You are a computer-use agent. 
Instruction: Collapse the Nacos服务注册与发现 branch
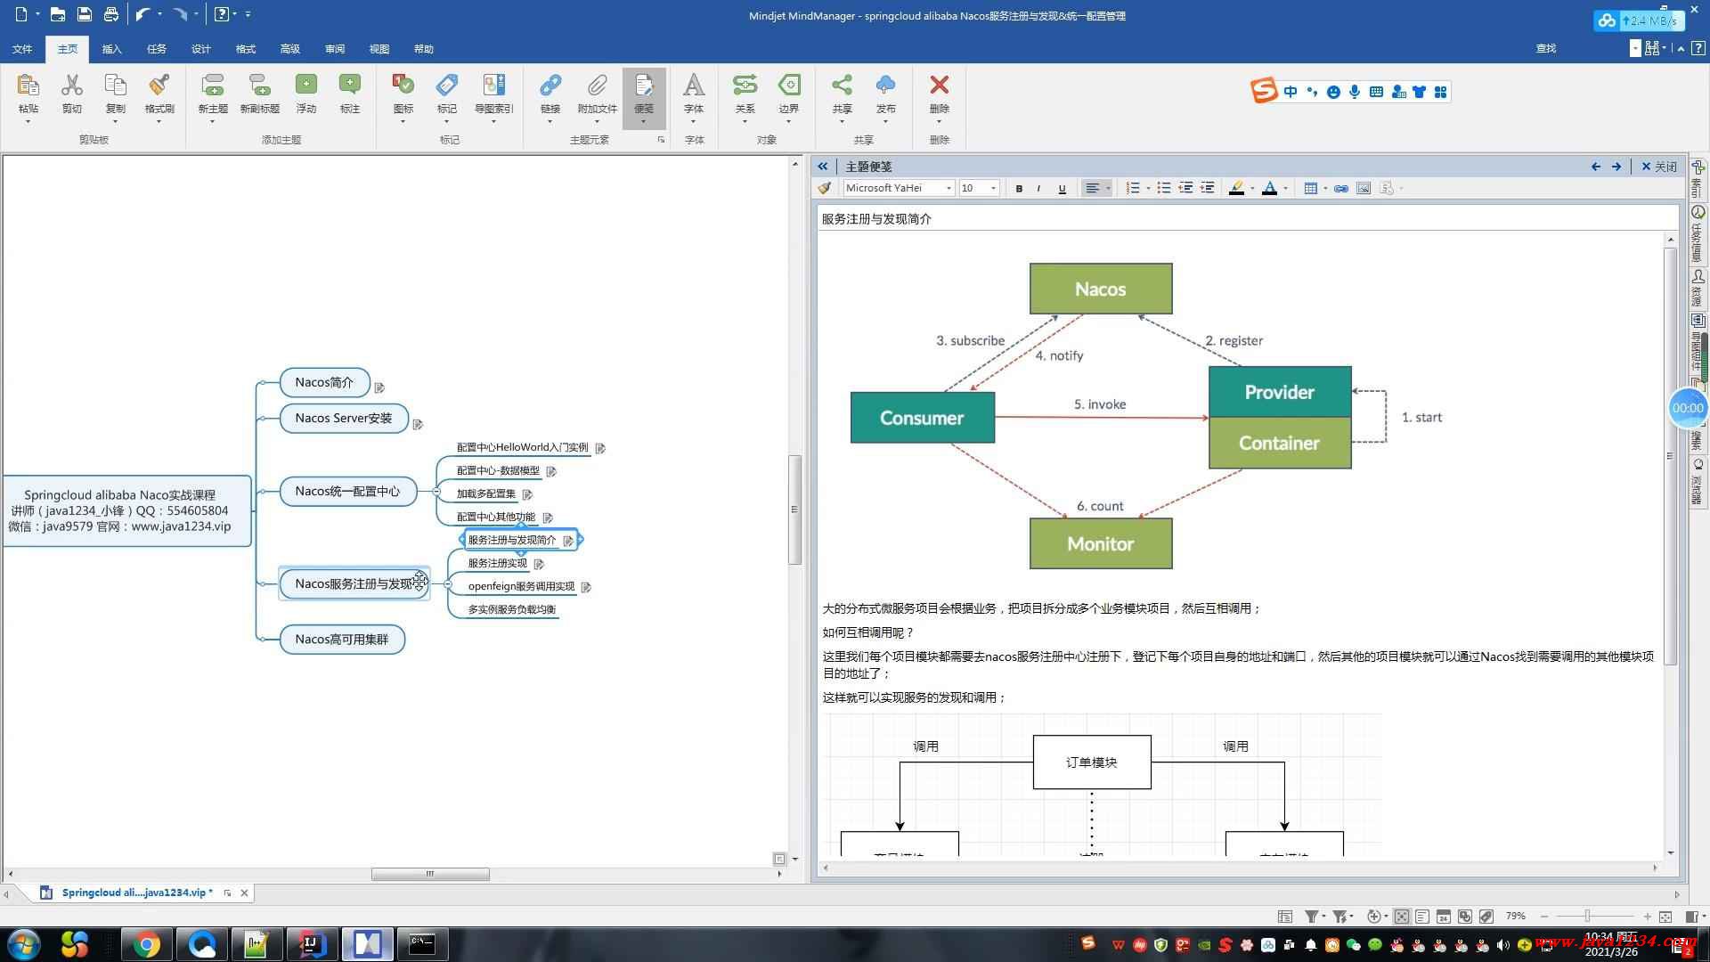[447, 584]
